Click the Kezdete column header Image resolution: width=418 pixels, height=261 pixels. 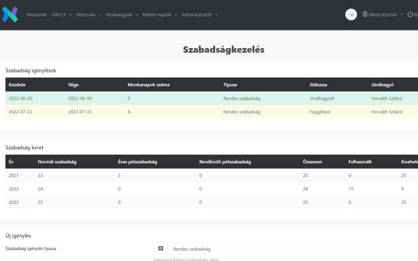[17, 85]
